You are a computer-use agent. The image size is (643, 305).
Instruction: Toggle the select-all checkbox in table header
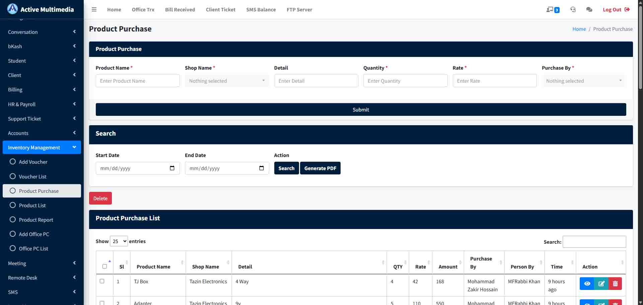pos(104,266)
